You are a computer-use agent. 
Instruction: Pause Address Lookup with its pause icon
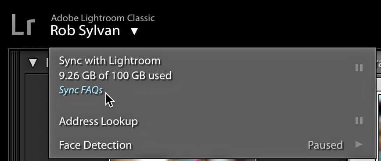click(359, 121)
